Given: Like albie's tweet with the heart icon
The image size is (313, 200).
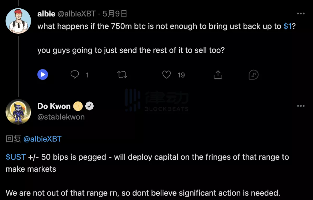Looking at the screenshot, I should (x=167, y=74).
